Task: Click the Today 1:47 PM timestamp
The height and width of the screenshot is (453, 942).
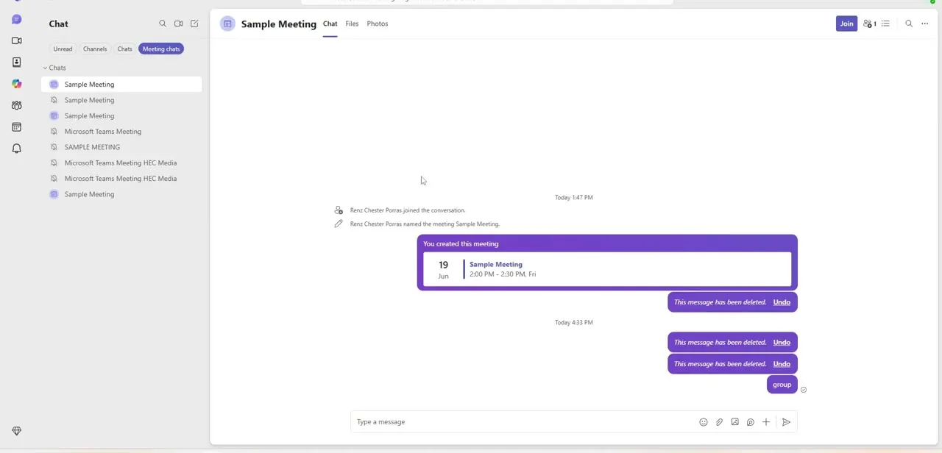Action: pos(574,197)
